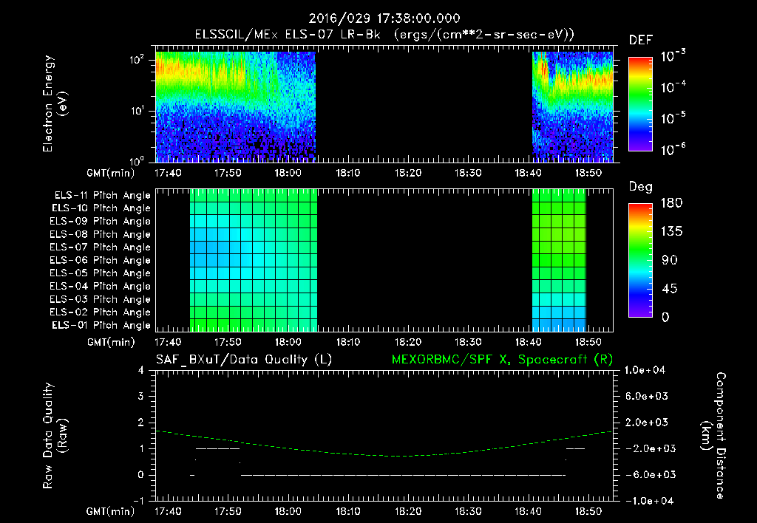Click the long data quality line at level 0
The width and height of the screenshot is (757, 523).
tap(403, 475)
